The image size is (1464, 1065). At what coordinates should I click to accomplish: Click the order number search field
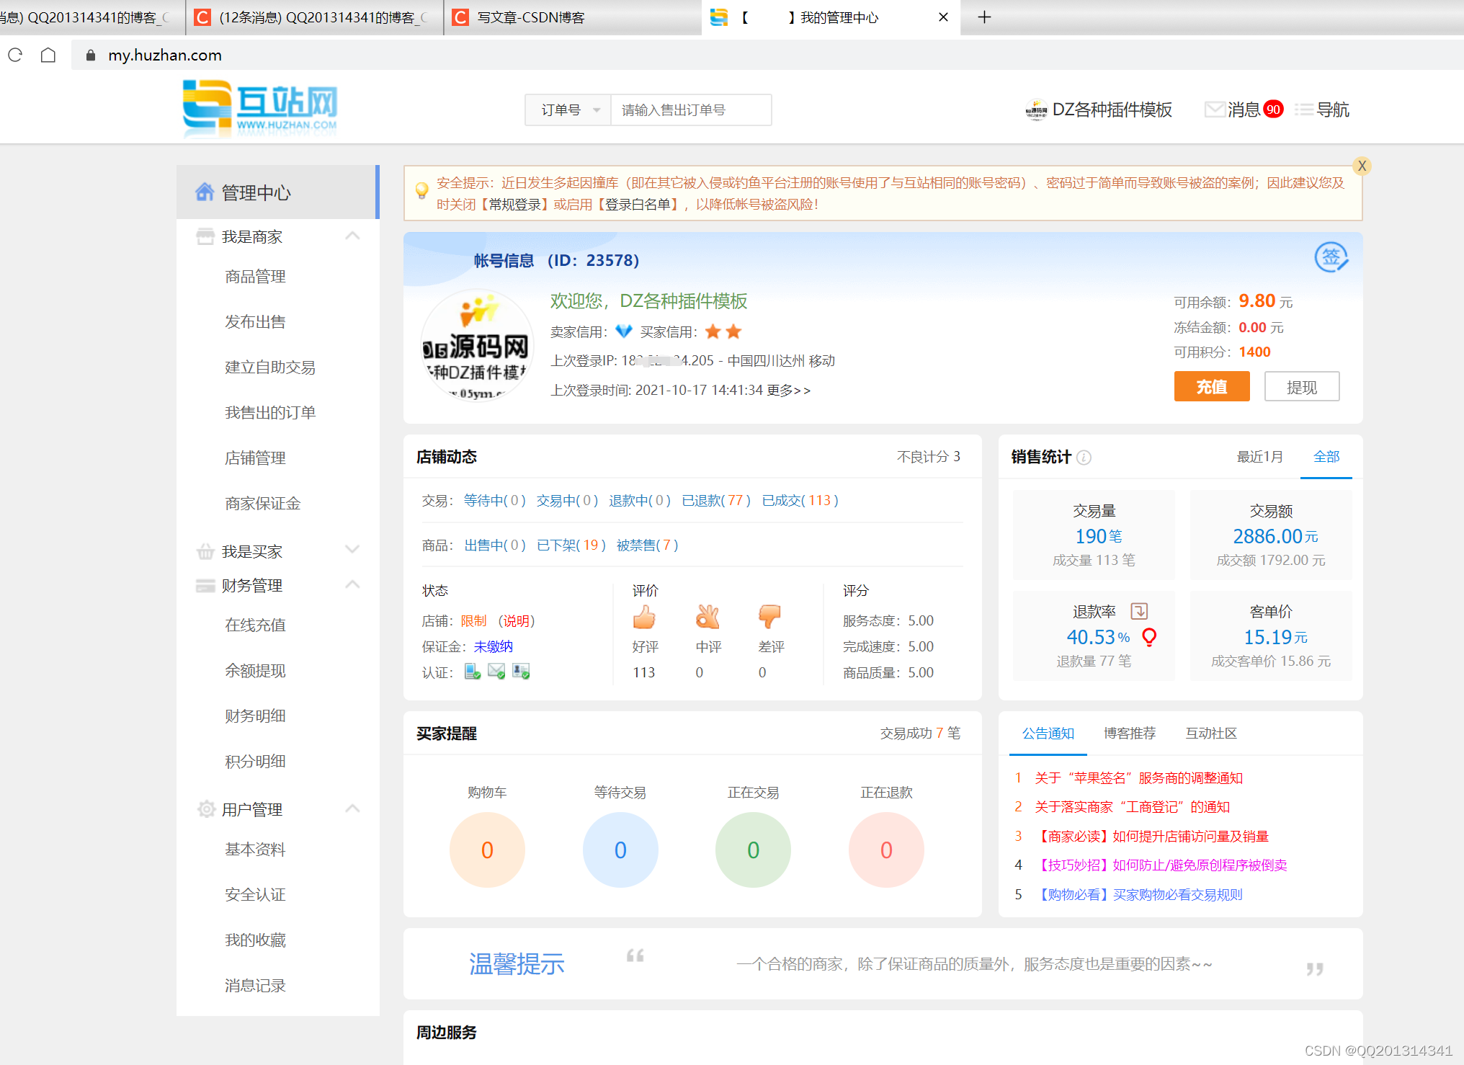(x=689, y=110)
